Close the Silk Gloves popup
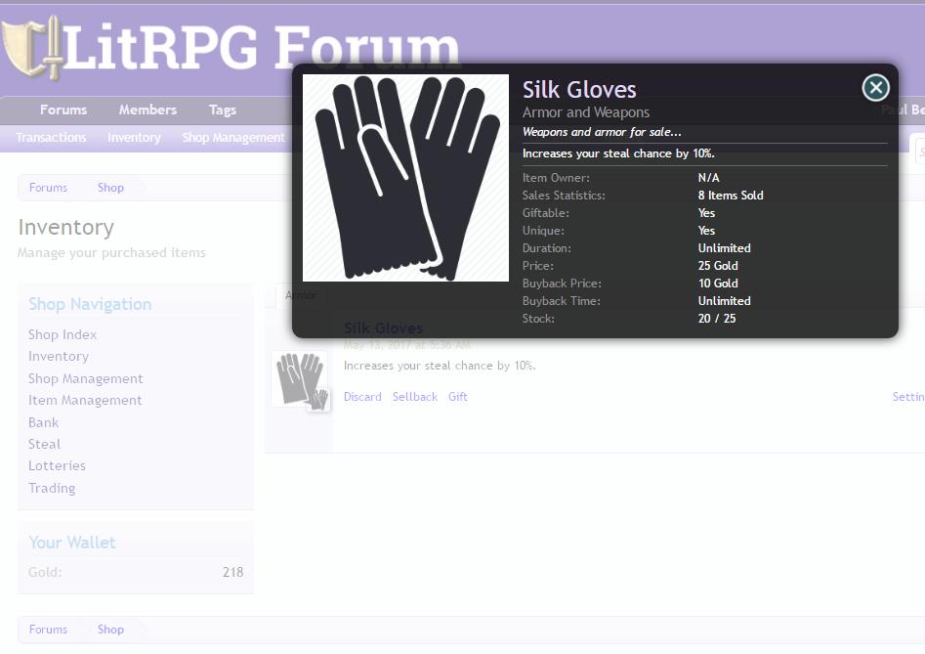 pos(875,88)
